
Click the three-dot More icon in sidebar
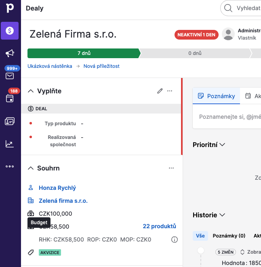[x=10, y=166]
